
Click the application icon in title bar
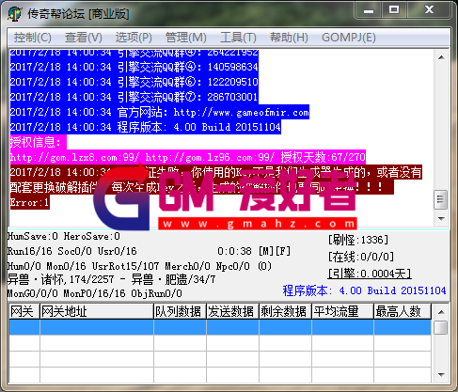15,14
